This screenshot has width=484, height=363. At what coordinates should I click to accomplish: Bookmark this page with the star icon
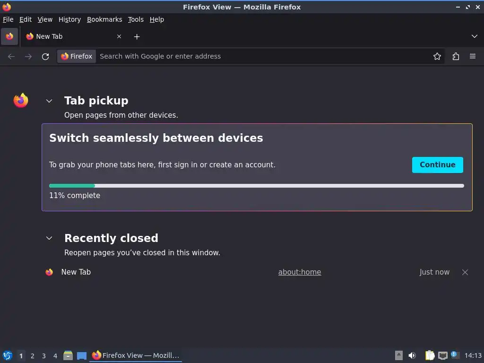[x=437, y=56]
